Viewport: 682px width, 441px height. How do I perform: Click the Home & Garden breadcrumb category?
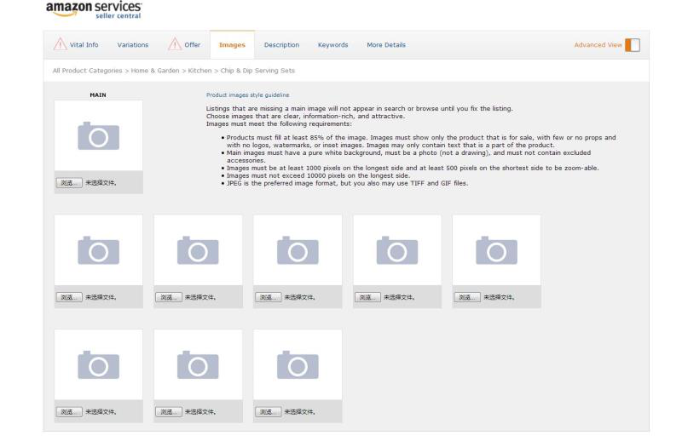pos(155,71)
